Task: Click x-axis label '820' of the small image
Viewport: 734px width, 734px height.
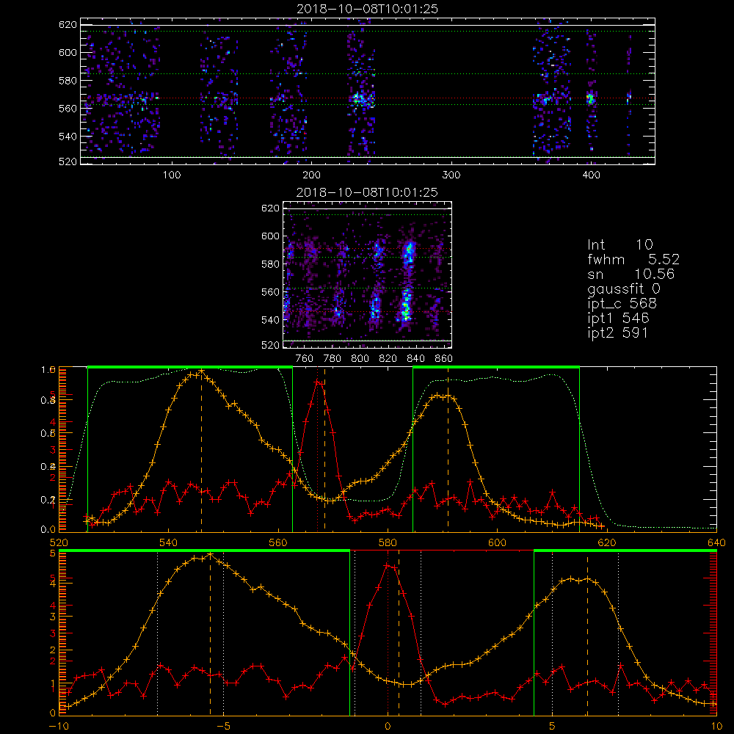Action: pyautogui.click(x=388, y=359)
